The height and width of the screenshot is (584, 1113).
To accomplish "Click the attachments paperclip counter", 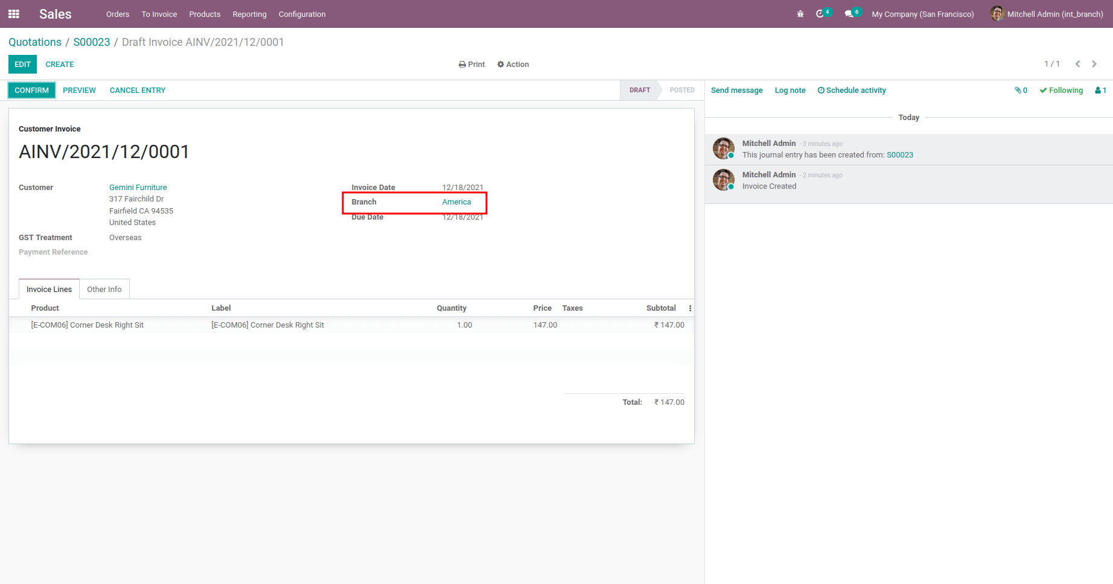I will coord(1021,90).
